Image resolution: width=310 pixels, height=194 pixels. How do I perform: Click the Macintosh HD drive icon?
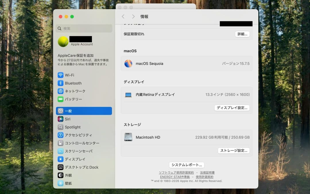tap(128, 137)
